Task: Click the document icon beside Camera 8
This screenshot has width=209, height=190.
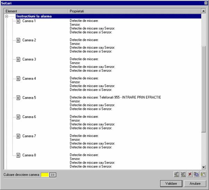Action: point(18,155)
